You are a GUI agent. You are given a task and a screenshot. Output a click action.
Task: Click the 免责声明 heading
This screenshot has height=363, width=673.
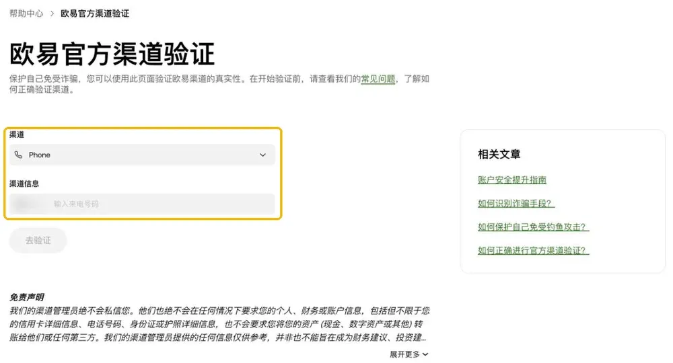27,297
